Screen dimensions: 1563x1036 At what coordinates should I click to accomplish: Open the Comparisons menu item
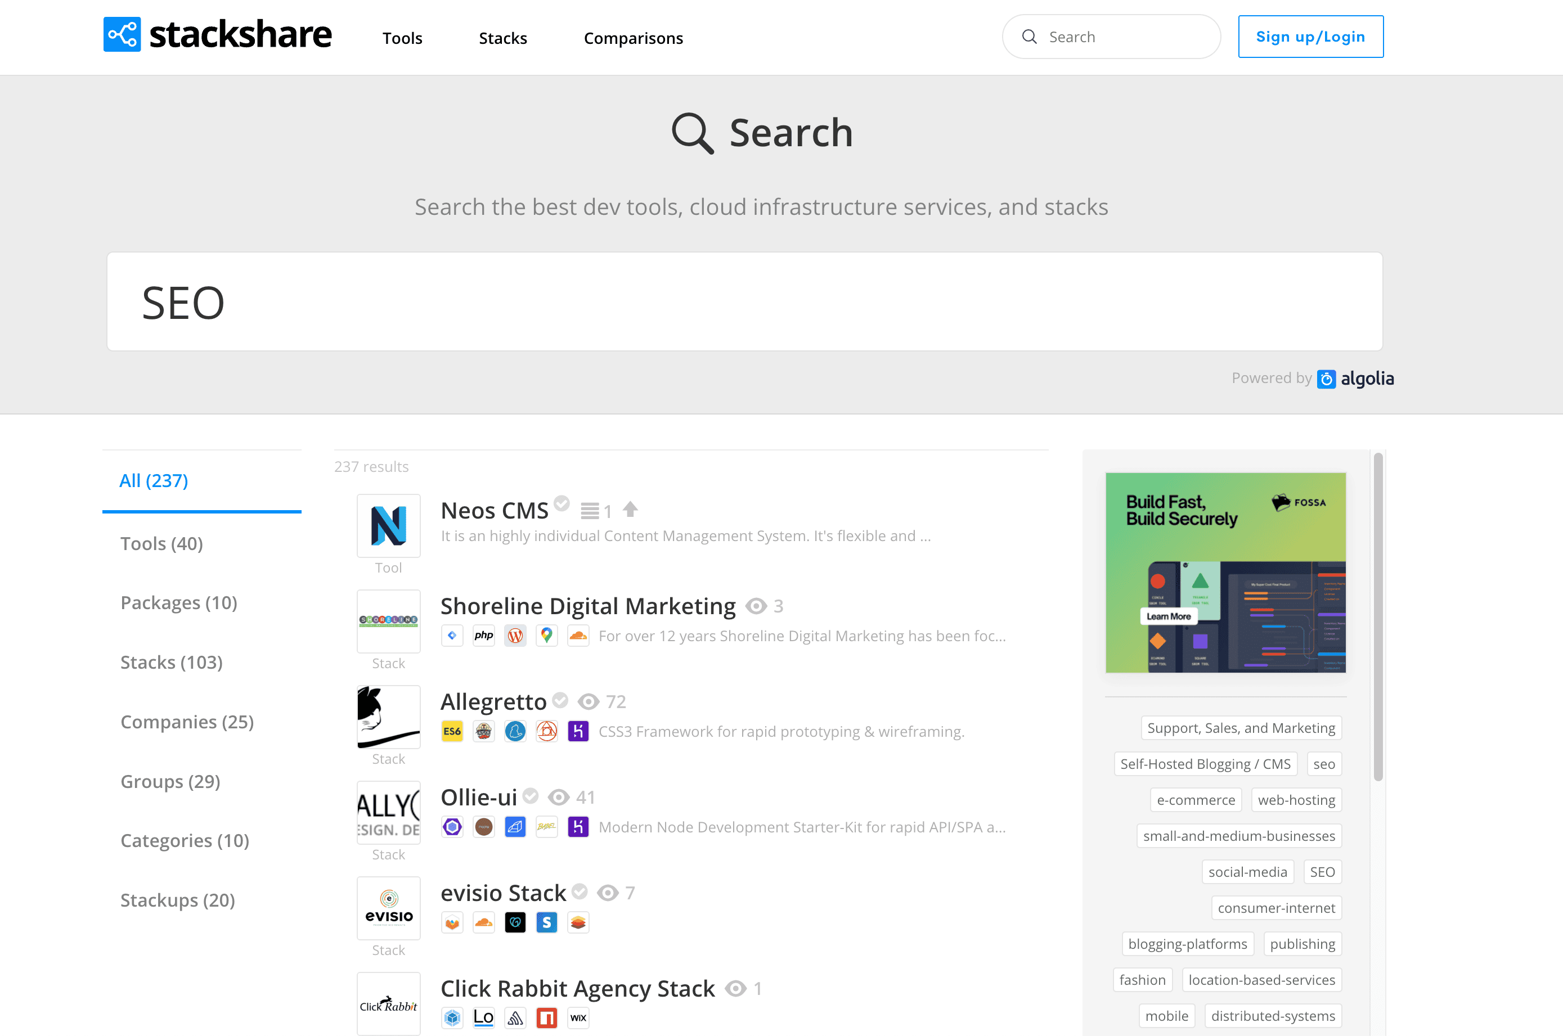coord(633,38)
